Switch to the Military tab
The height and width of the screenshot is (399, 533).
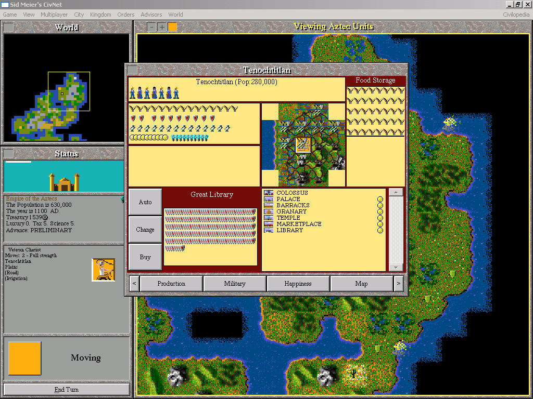[235, 284]
